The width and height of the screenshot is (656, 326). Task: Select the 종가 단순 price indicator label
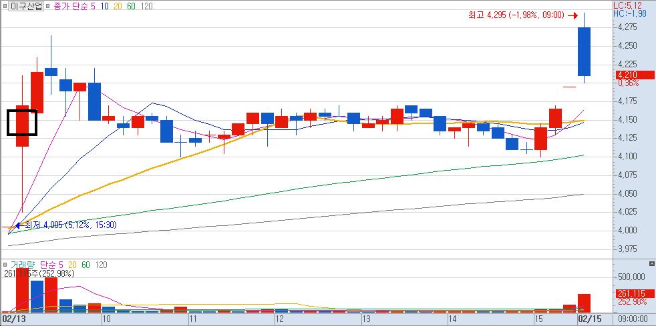70,6
